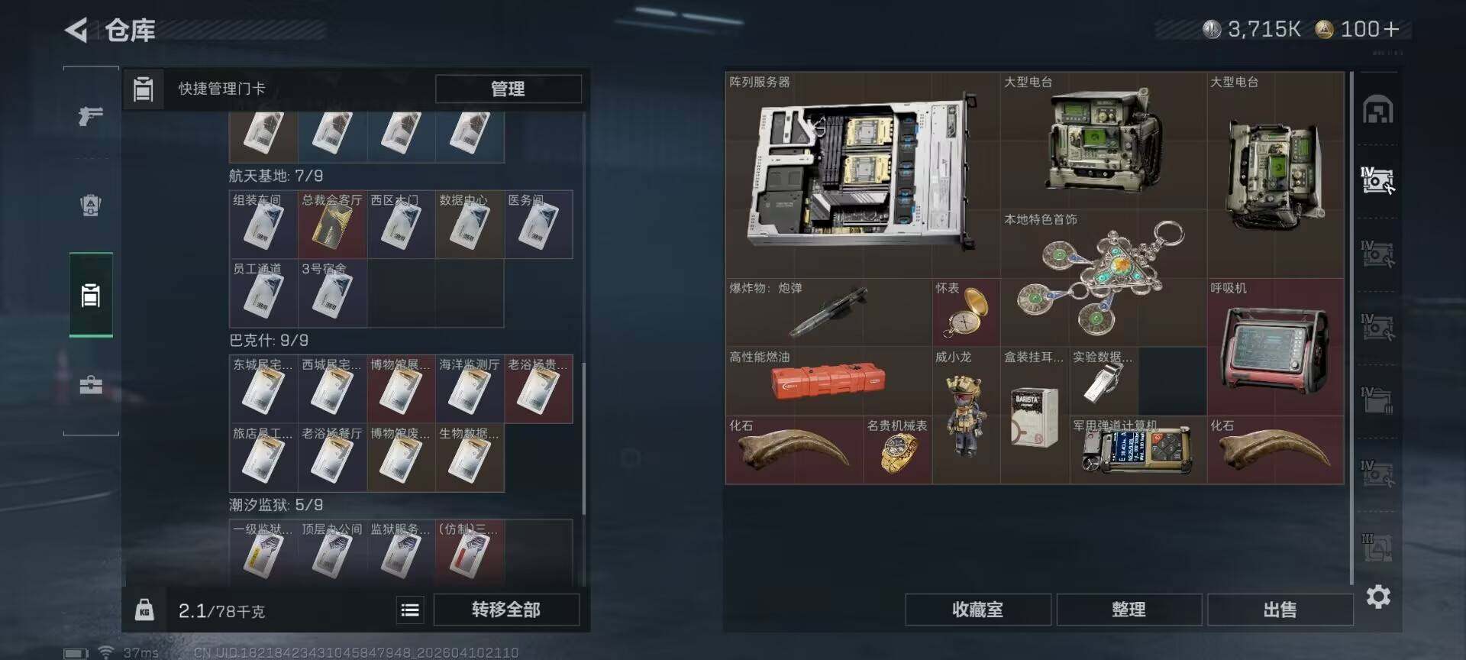
Task: Click the keycard list scrollbar
Action: click(583, 439)
